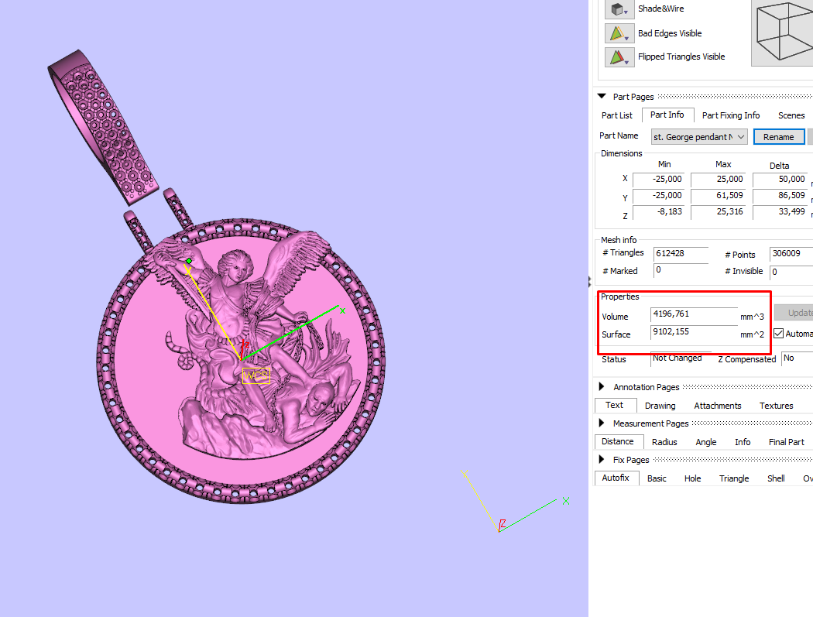Open the Basic fix tab
The height and width of the screenshot is (617, 813).
click(x=657, y=478)
